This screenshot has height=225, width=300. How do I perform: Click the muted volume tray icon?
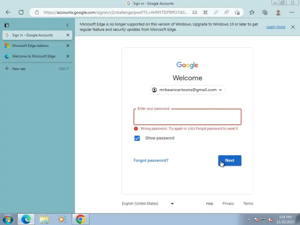(x=270, y=219)
